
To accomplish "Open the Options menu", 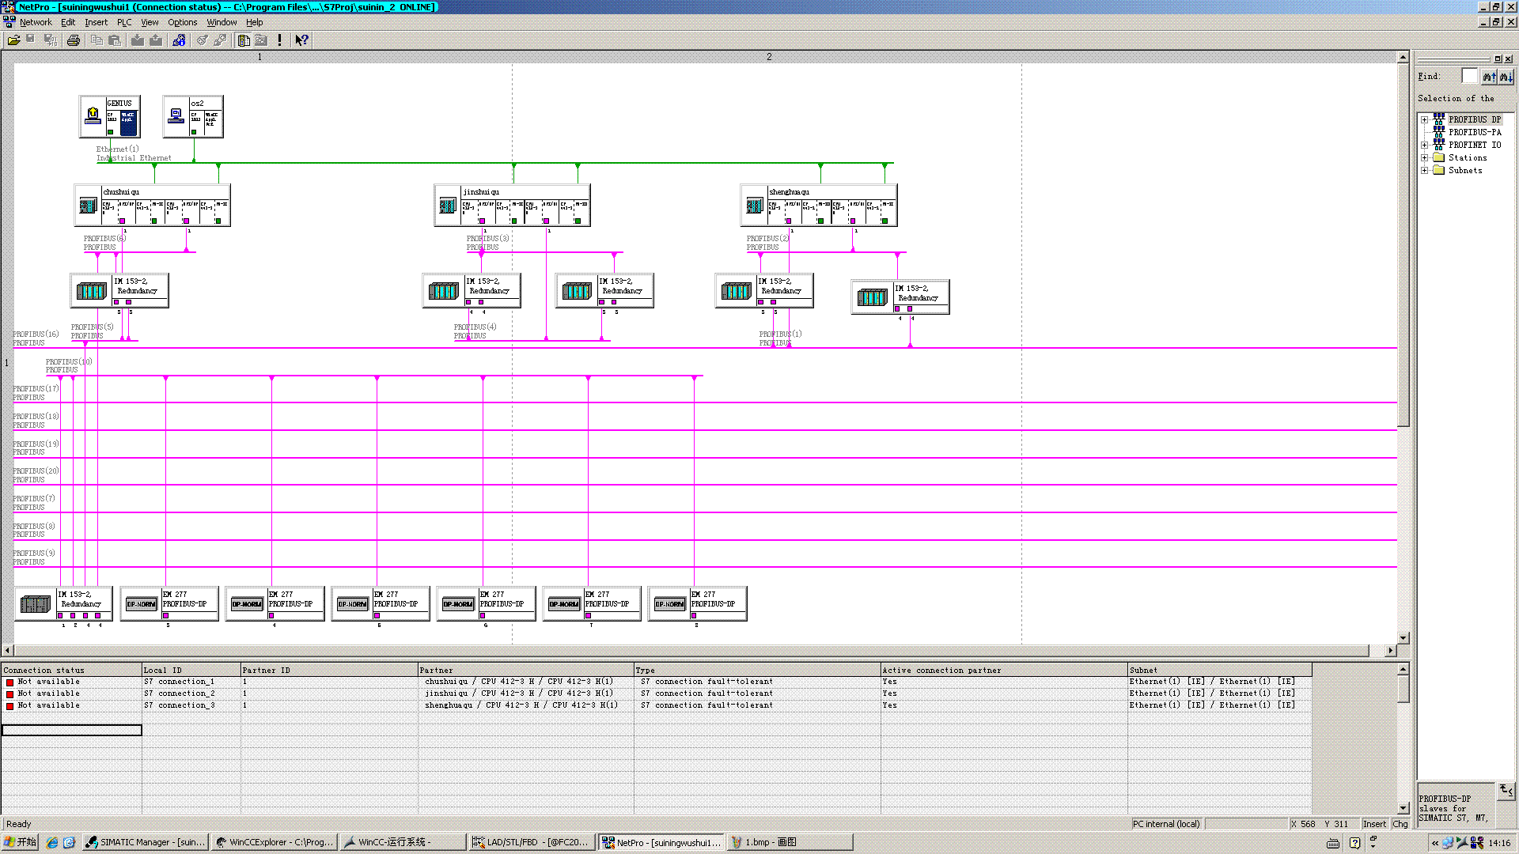I will coord(182,22).
